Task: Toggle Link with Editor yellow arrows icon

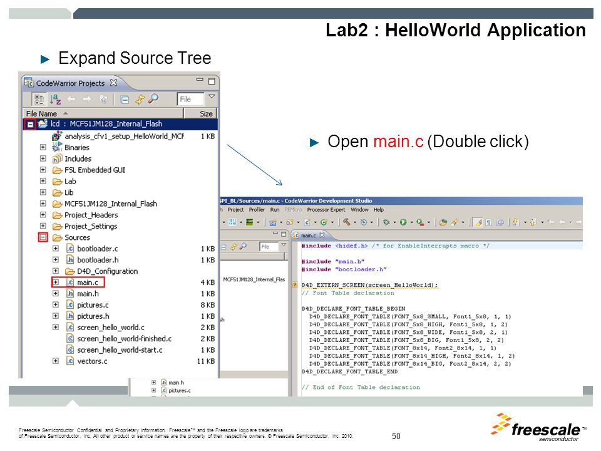Action: click(x=140, y=100)
